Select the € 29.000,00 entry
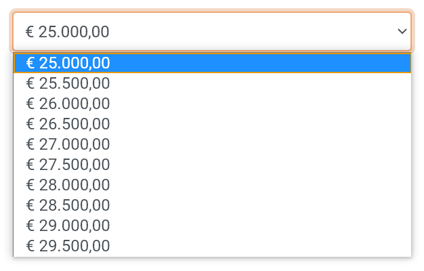424x271 pixels. [212, 226]
